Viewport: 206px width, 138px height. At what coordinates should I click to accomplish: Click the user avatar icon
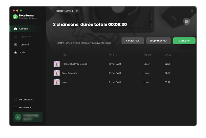(x=18, y=117)
